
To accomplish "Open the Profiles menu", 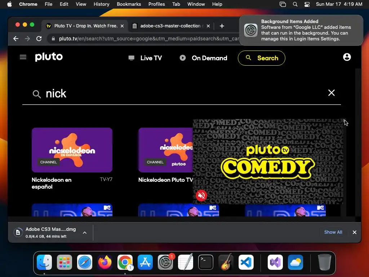I will click(x=156, y=4).
